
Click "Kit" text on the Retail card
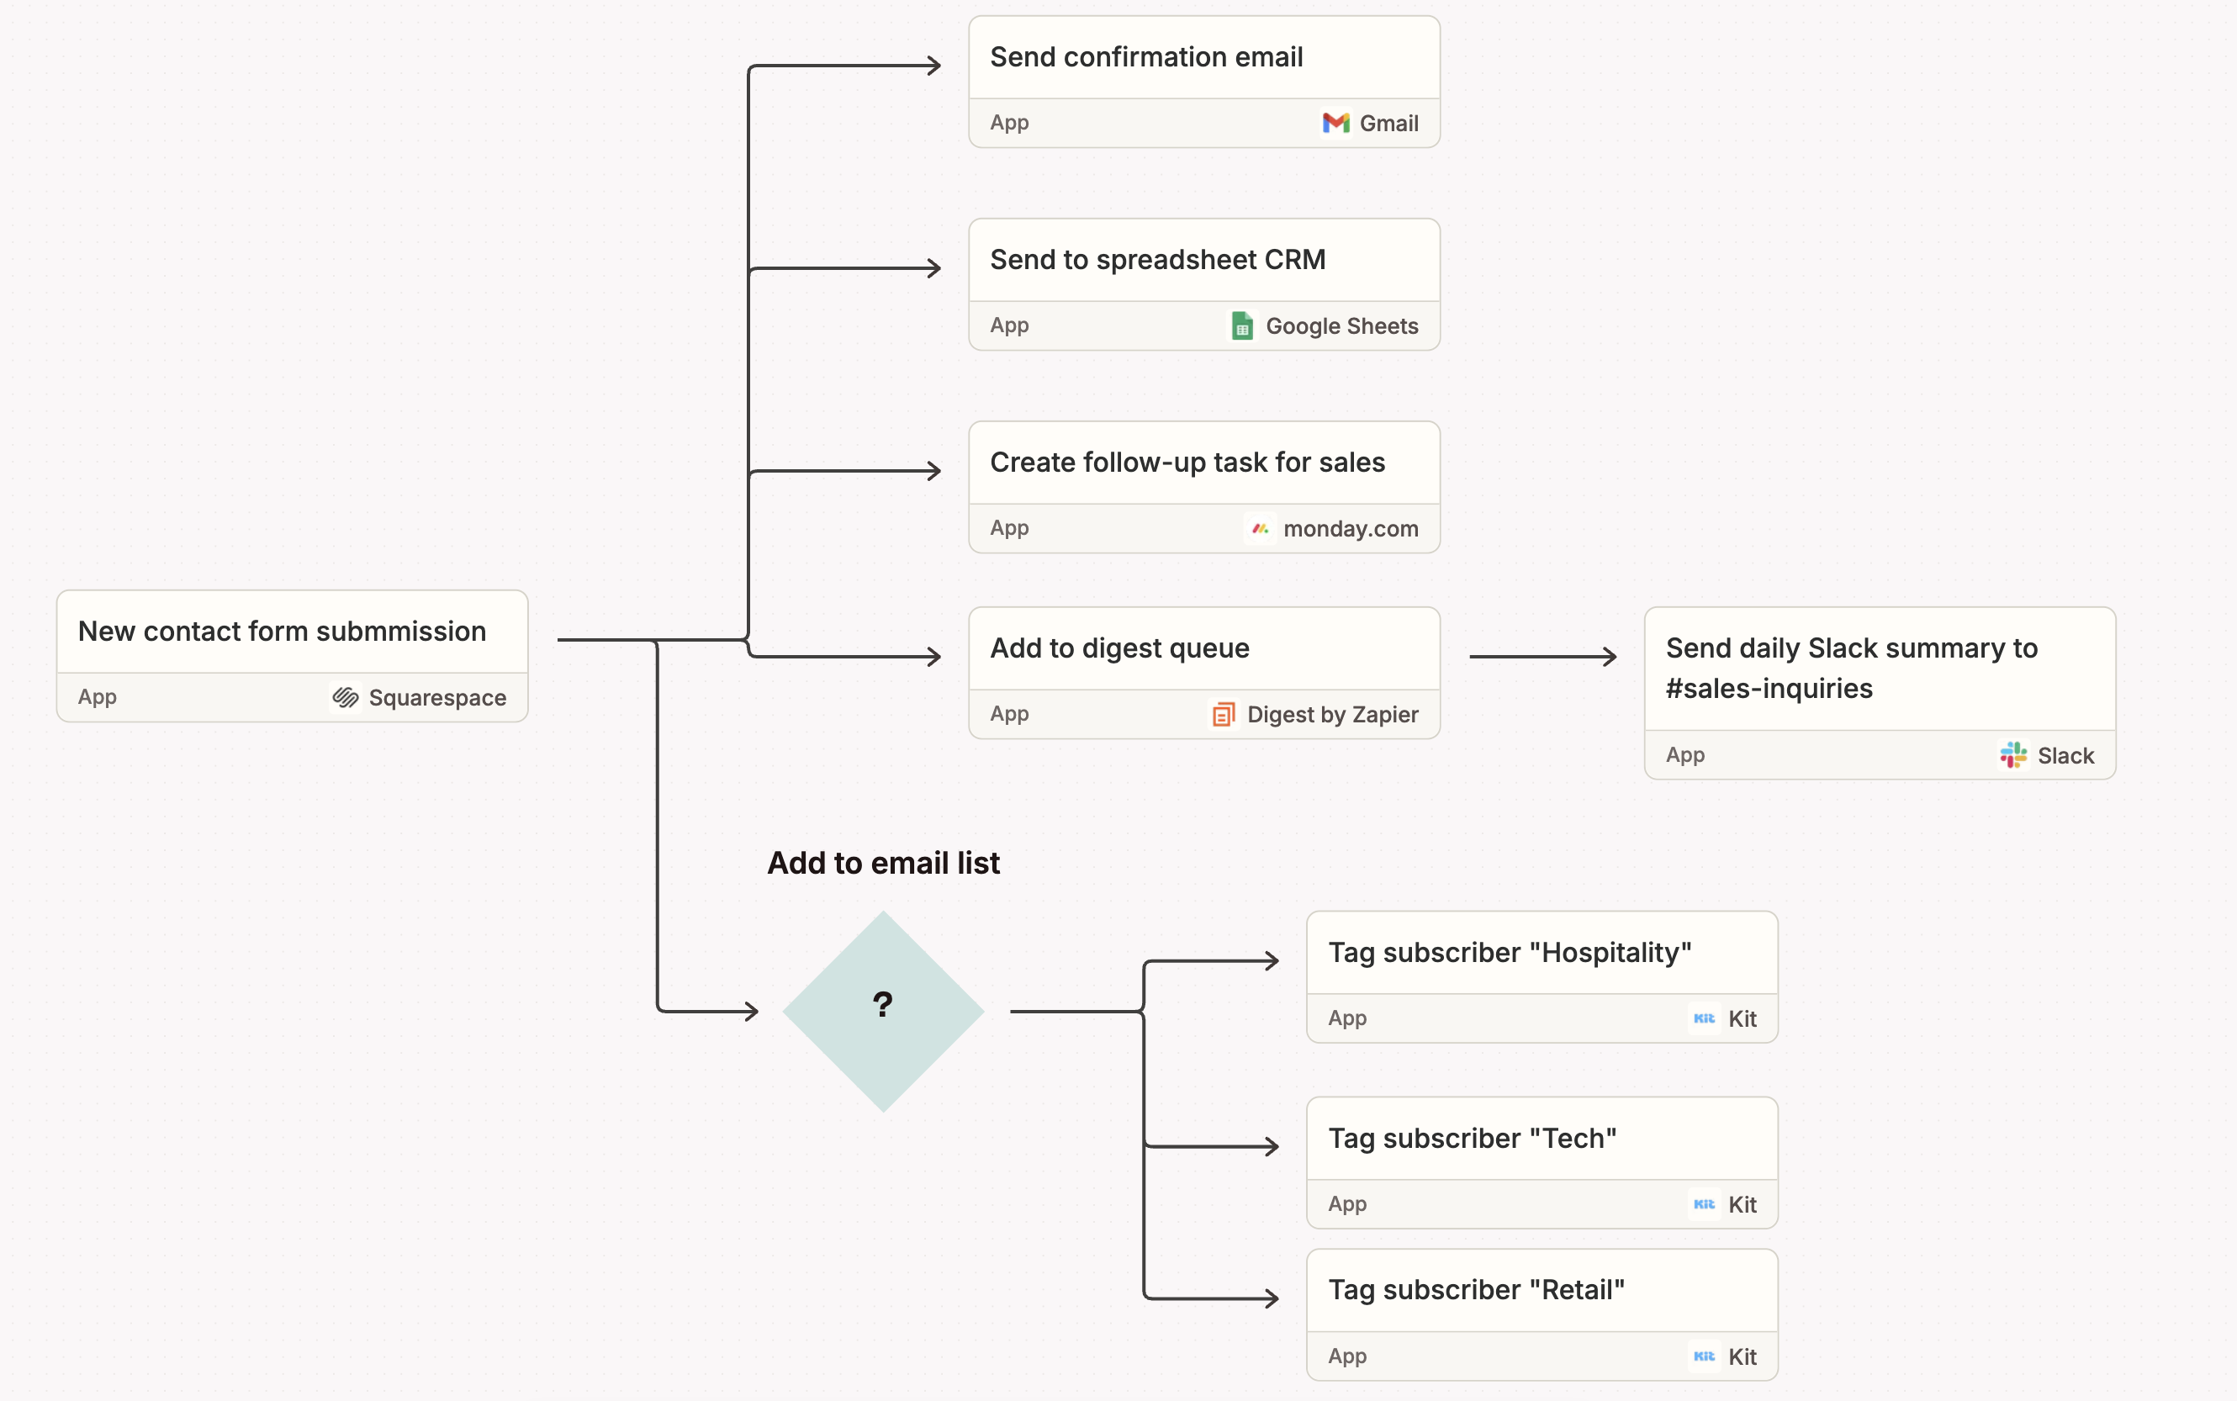tap(1743, 1356)
